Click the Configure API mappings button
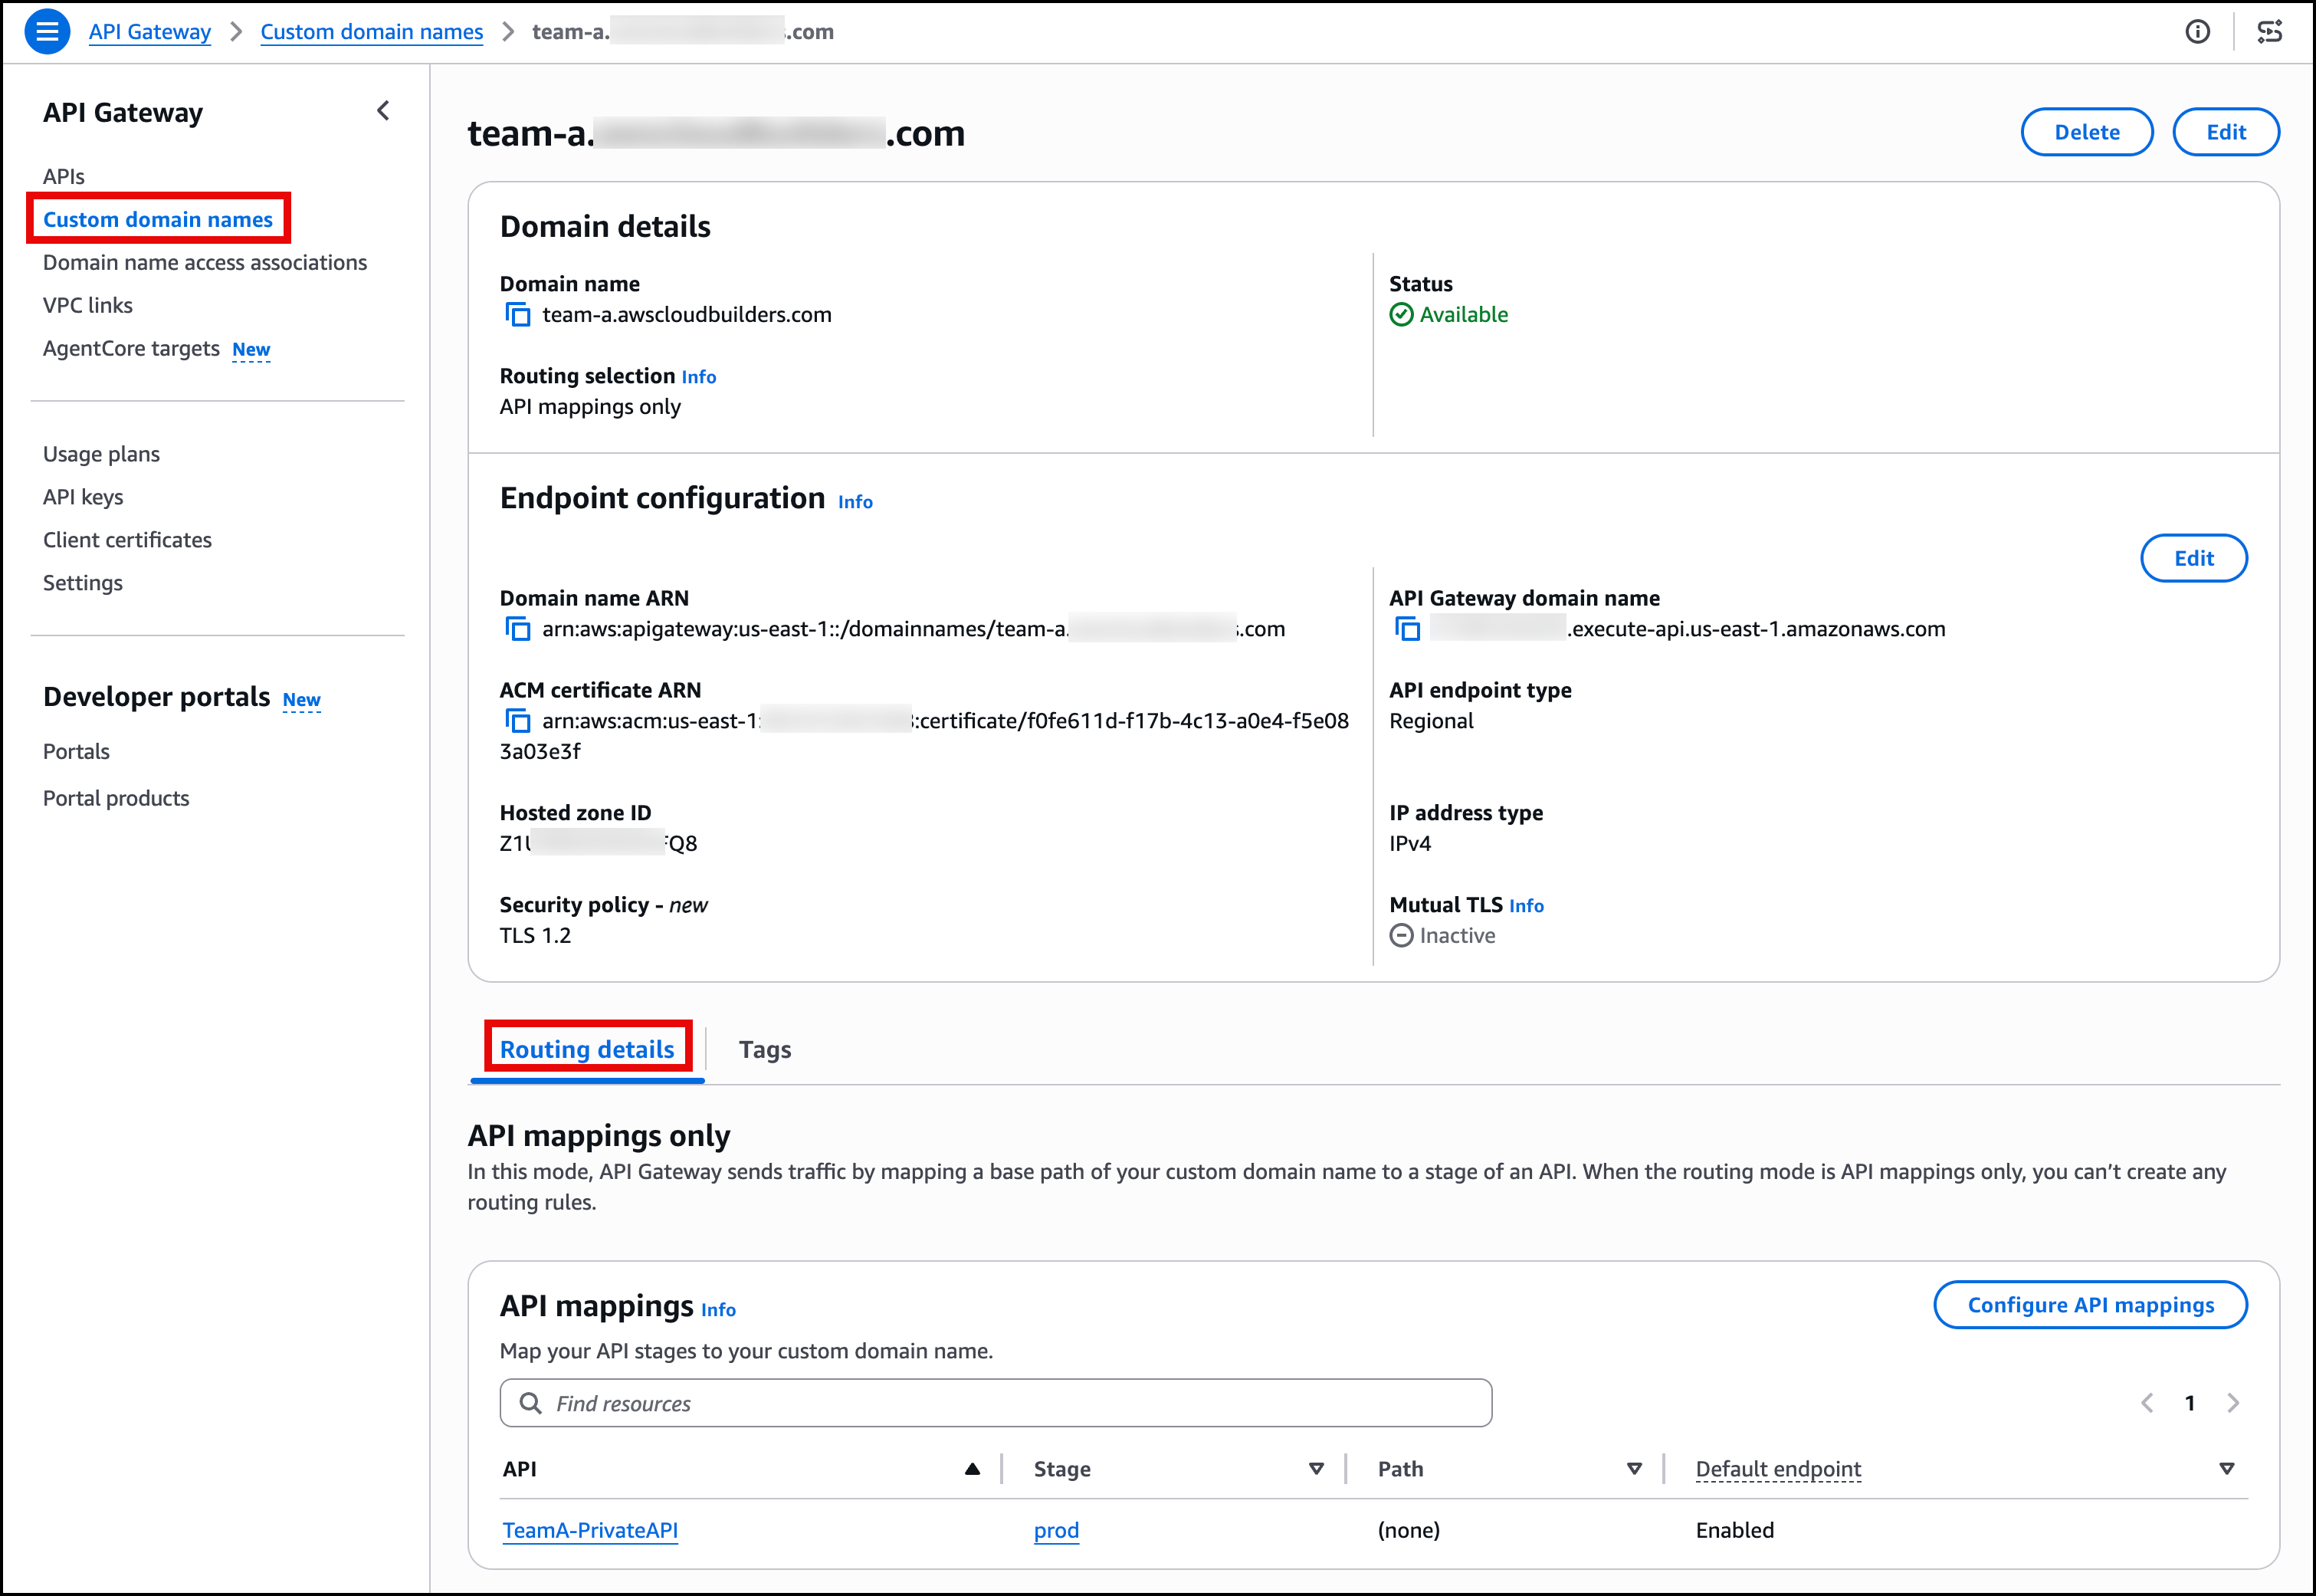 click(2090, 1305)
